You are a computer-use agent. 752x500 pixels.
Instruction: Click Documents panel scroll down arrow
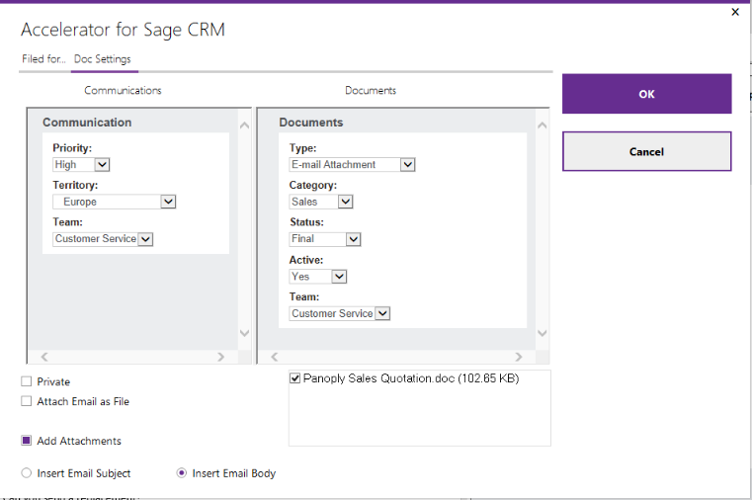click(543, 333)
